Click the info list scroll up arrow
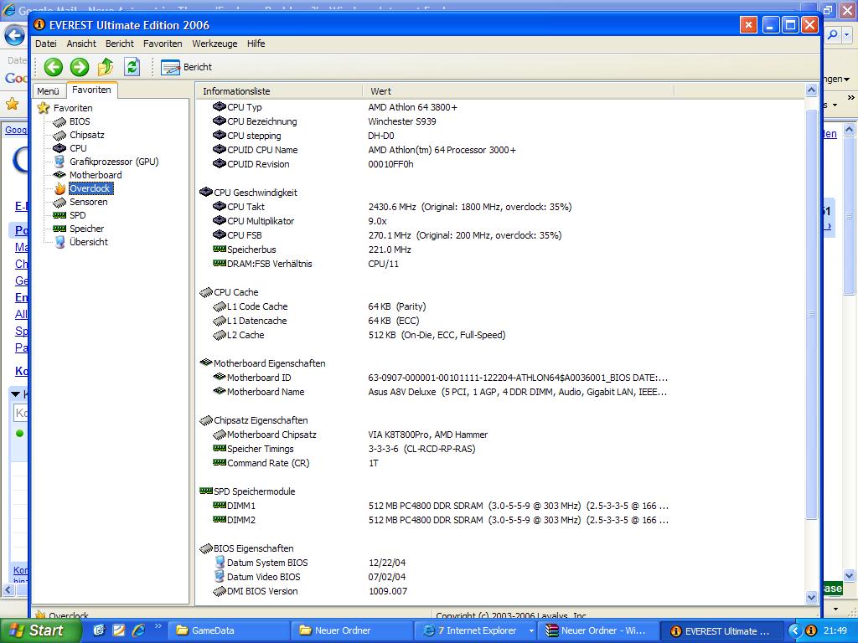This screenshot has height=643, width=858. coord(811,90)
